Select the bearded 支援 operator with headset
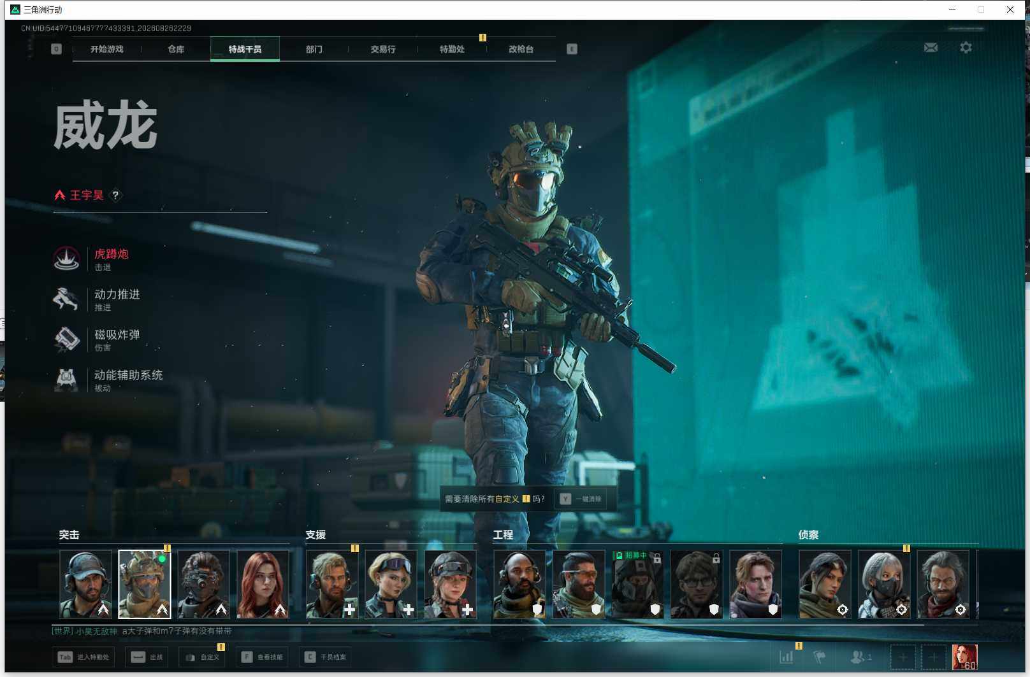 coord(331,585)
